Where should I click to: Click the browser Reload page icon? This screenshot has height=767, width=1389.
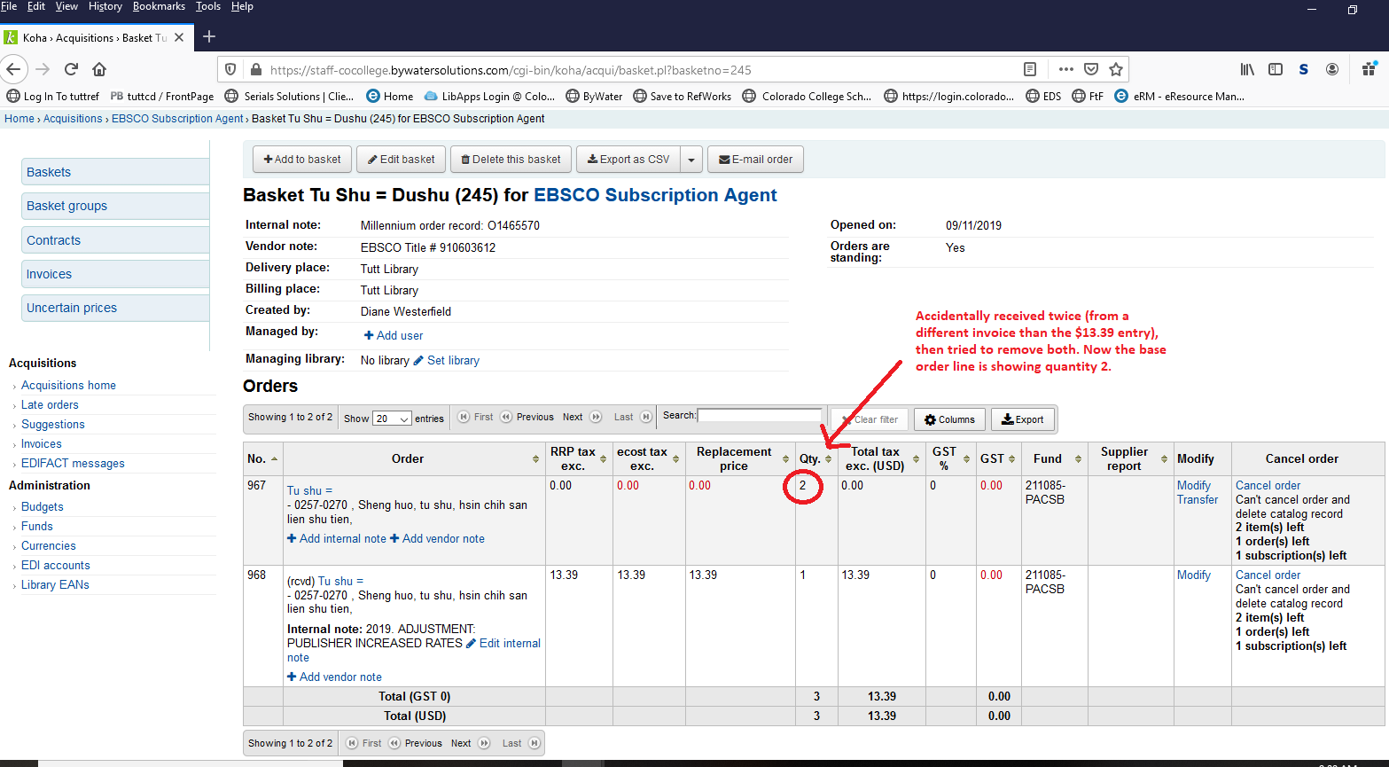[x=71, y=69]
